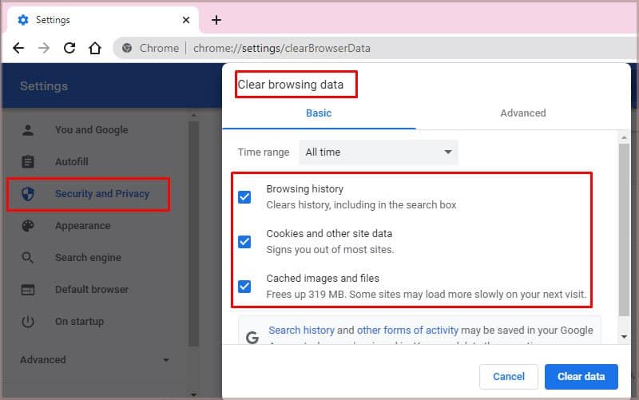Image resolution: width=639 pixels, height=400 pixels.
Task: Open Default browser settings section
Action: click(x=92, y=290)
